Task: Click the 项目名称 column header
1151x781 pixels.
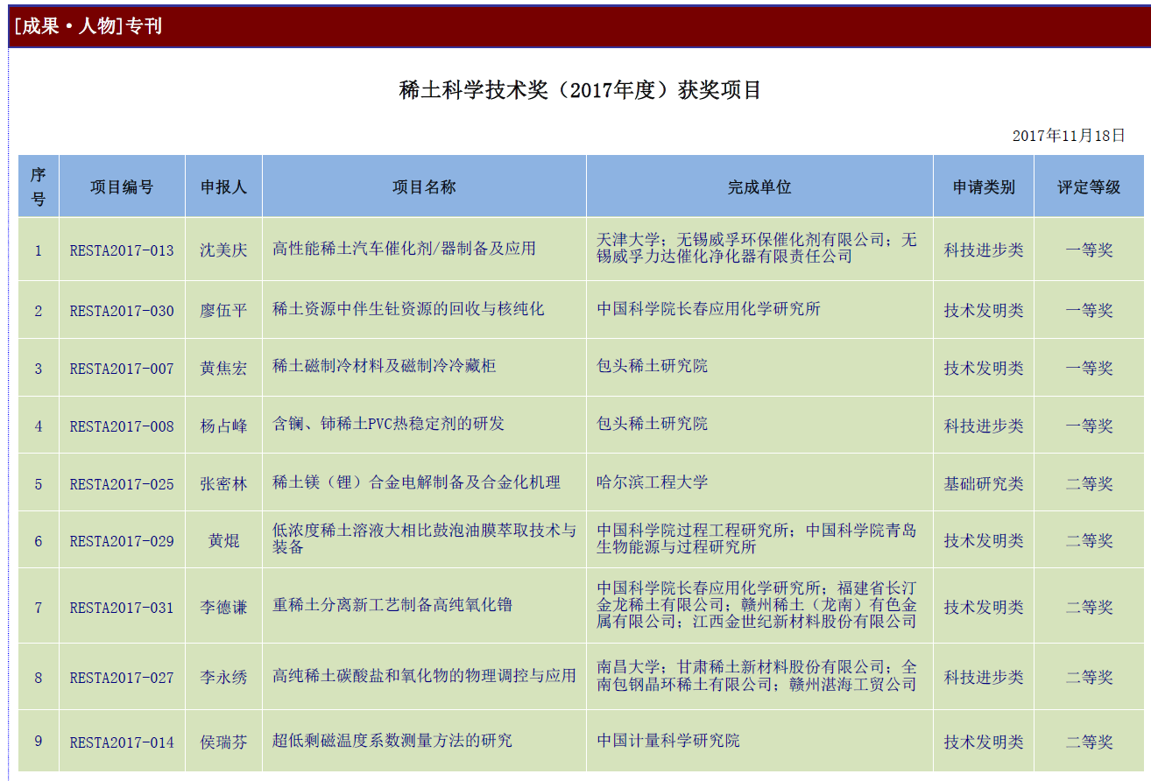Action: pos(424,186)
